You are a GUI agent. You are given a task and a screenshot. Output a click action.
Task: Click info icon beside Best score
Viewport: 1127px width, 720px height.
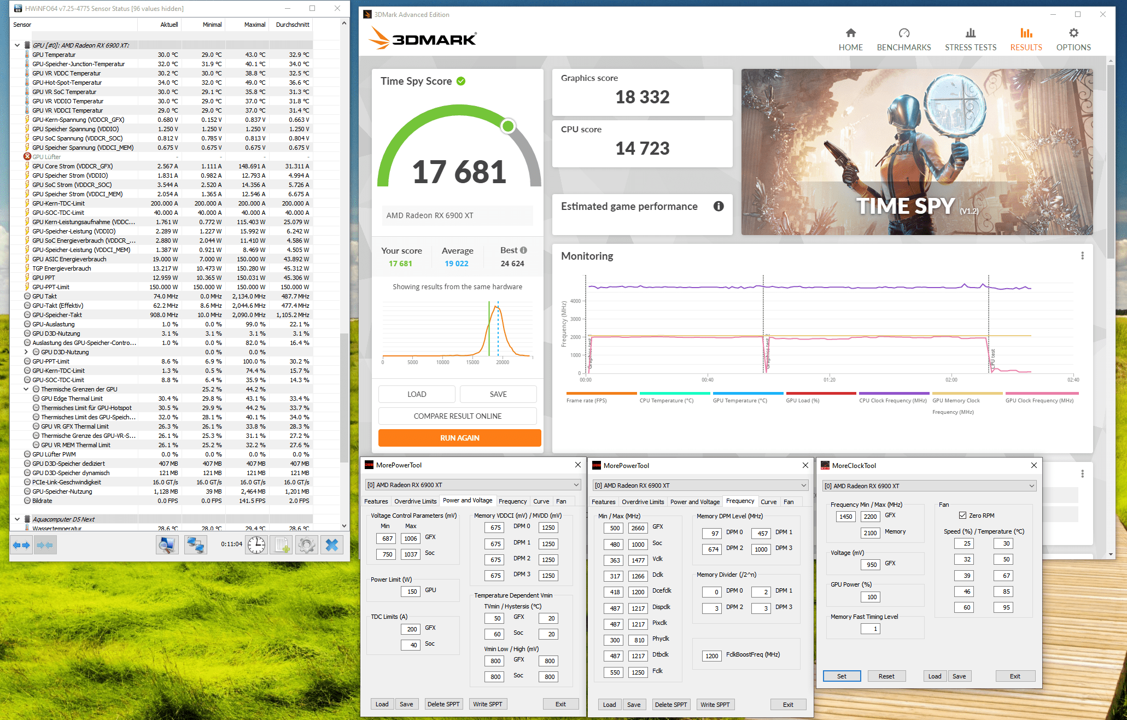point(523,250)
